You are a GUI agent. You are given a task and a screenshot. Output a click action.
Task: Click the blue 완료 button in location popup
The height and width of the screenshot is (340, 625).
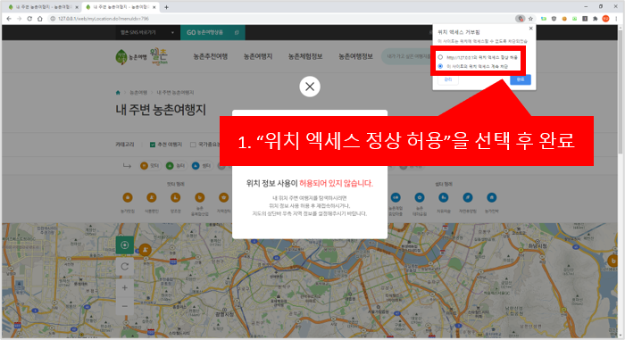tap(521, 79)
